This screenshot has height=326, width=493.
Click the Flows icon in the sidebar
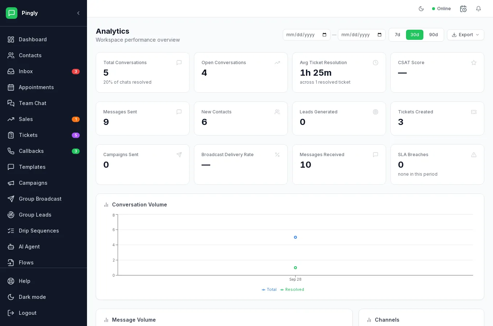11,263
